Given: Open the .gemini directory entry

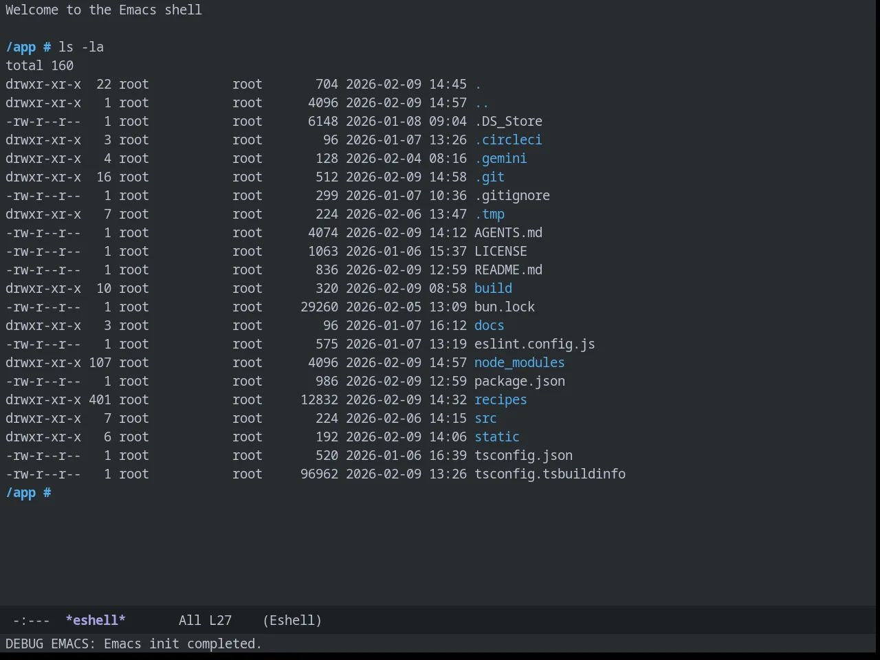Looking at the screenshot, I should point(500,158).
